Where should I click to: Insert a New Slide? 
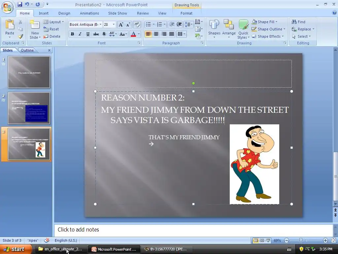(35, 29)
